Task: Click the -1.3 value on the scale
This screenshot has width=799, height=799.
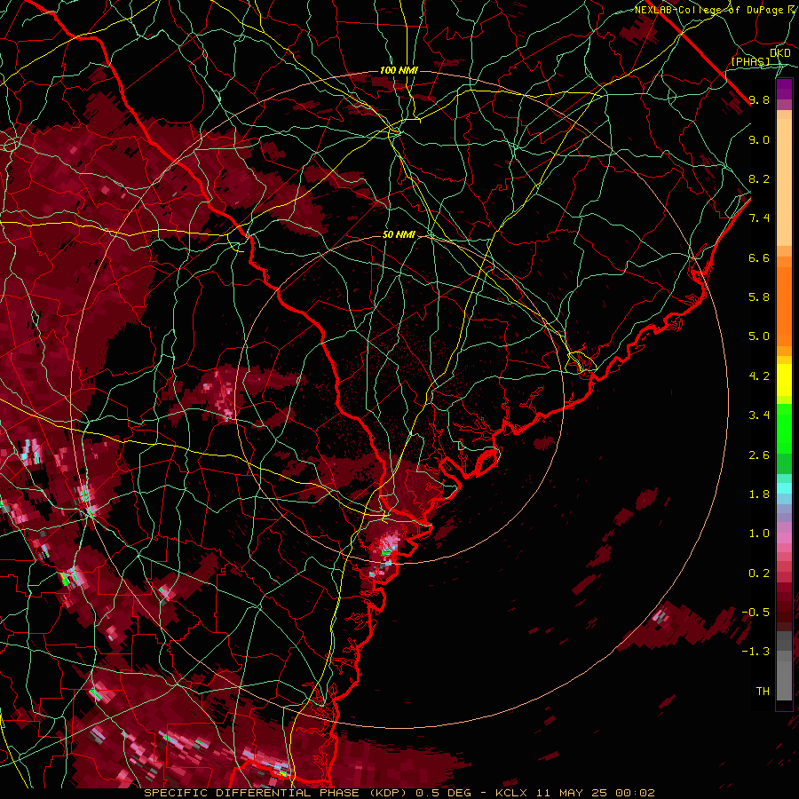Action: [x=755, y=653]
